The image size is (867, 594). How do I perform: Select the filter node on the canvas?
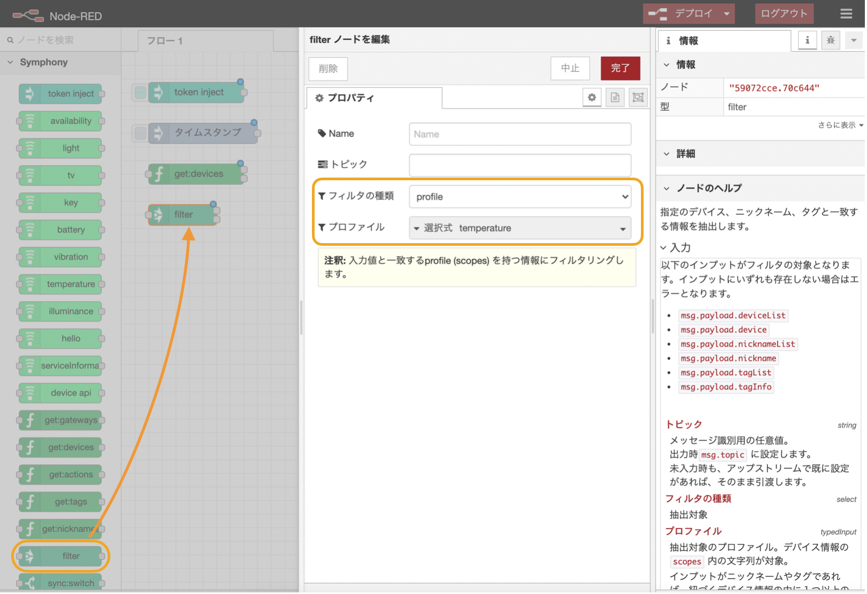182,215
